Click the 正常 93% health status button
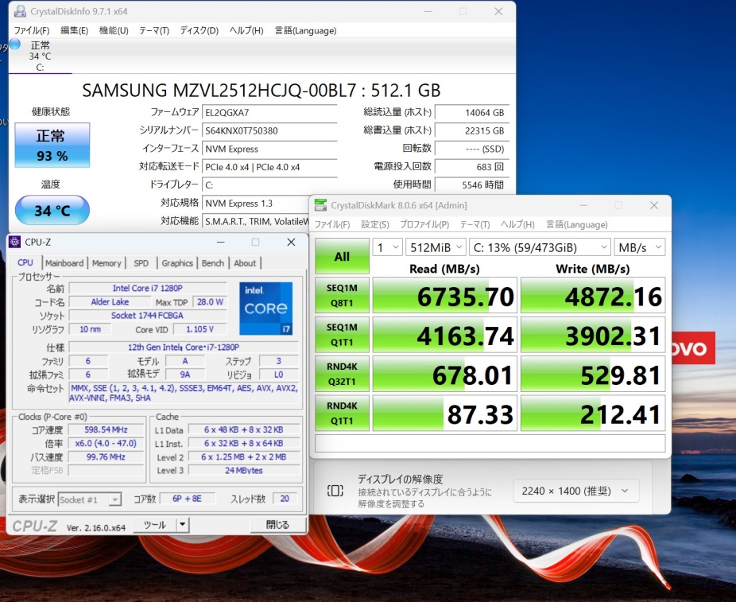This screenshot has width=736, height=602. click(52, 145)
